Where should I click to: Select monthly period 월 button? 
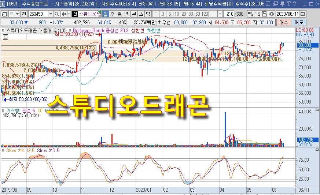pos(119,14)
